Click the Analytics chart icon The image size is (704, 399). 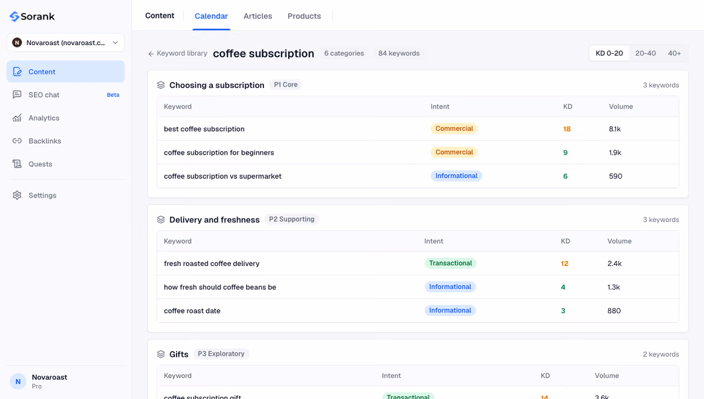pyautogui.click(x=17, y=118)
